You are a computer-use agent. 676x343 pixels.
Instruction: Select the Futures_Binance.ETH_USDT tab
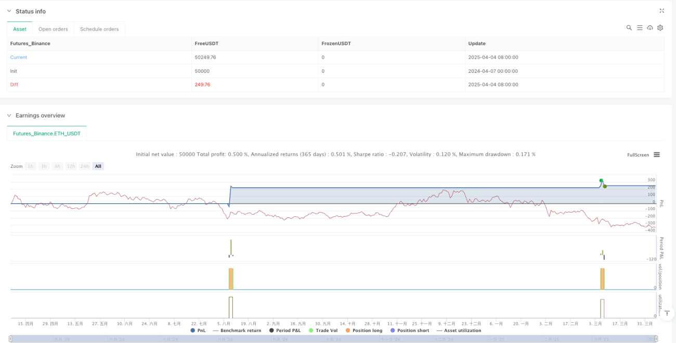[47, 134]
